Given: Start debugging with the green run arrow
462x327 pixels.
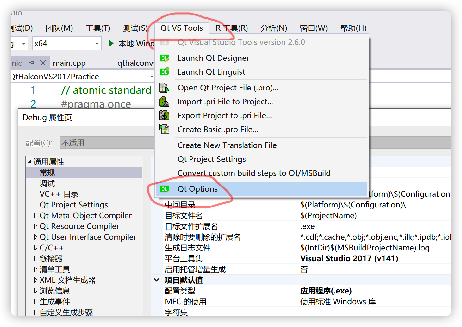Looking at the screenshot, I should click(110, 43).
